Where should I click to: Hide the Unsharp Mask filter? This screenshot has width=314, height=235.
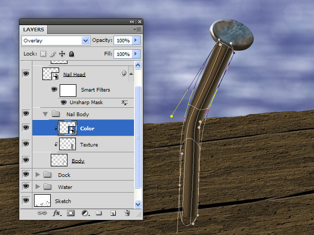[x=63, y=103]
